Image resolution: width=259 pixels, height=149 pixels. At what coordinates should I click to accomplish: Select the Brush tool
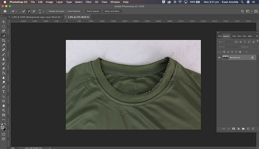3,54
